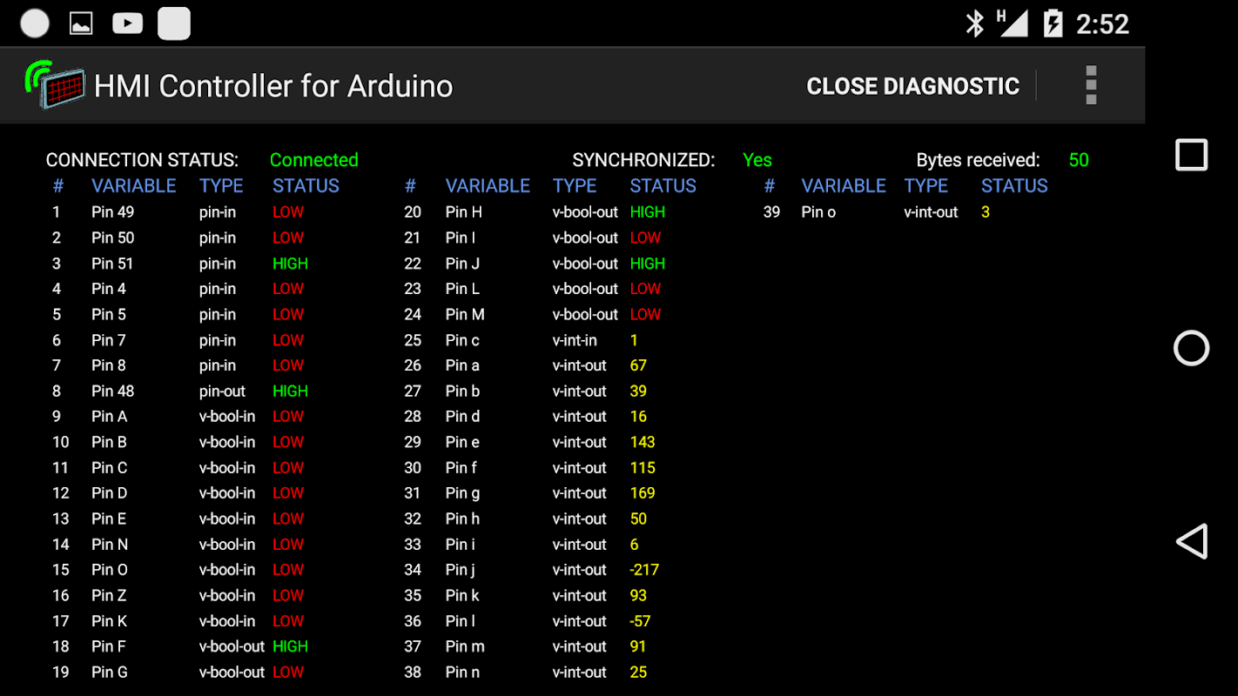Image resolution: width=1238 pixels, height=696 pixels.
Task: Select the Pin B variable
Action: pyautogui.click(x=110, y=442)
